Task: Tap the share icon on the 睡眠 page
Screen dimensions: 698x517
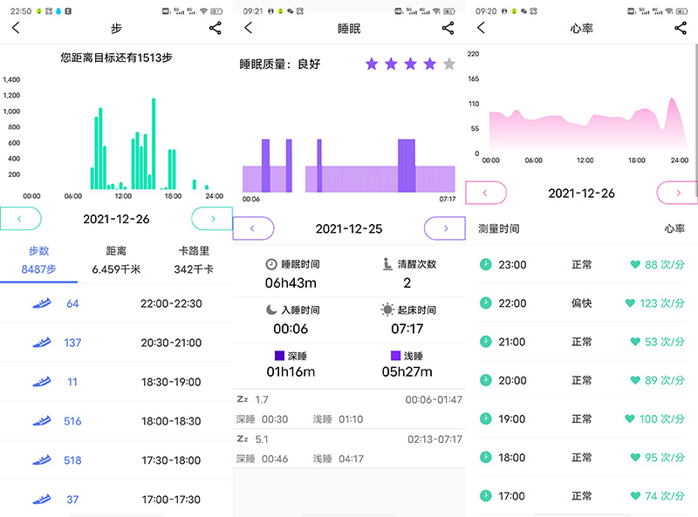Action: point(448,29)
